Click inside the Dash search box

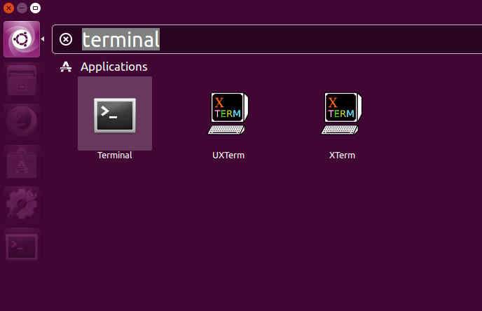[267, 39]
